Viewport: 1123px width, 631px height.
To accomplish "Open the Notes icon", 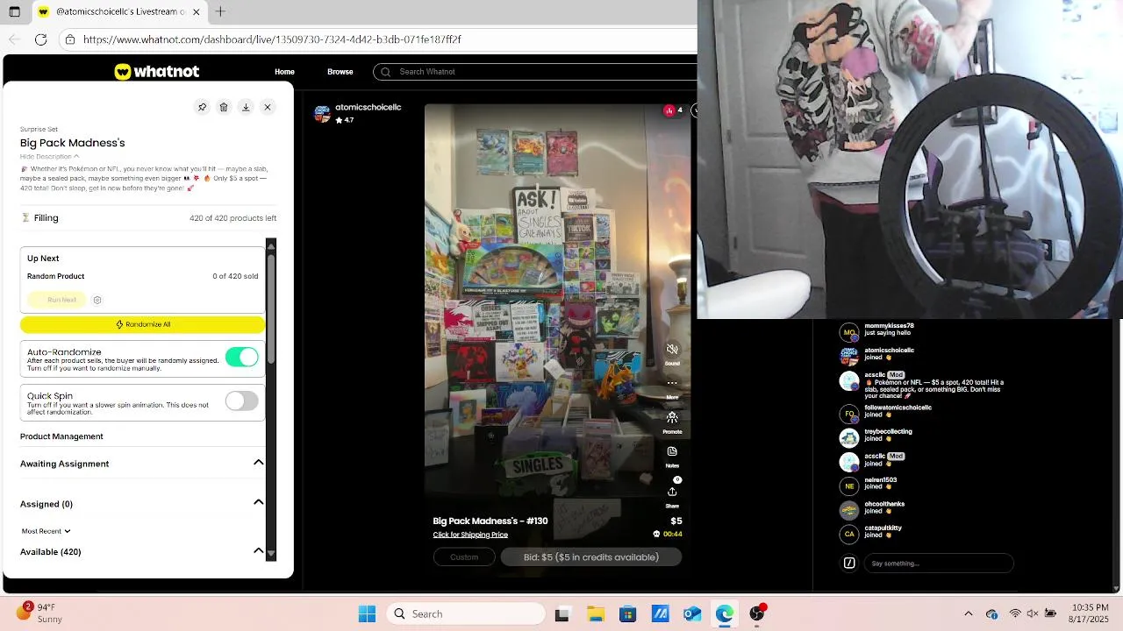I will pyautogui.click(x=672, y=451).
